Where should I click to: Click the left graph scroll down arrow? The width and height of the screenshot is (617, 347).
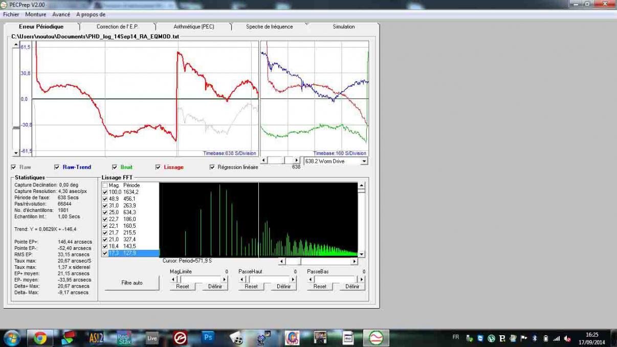tap(15, 153)
